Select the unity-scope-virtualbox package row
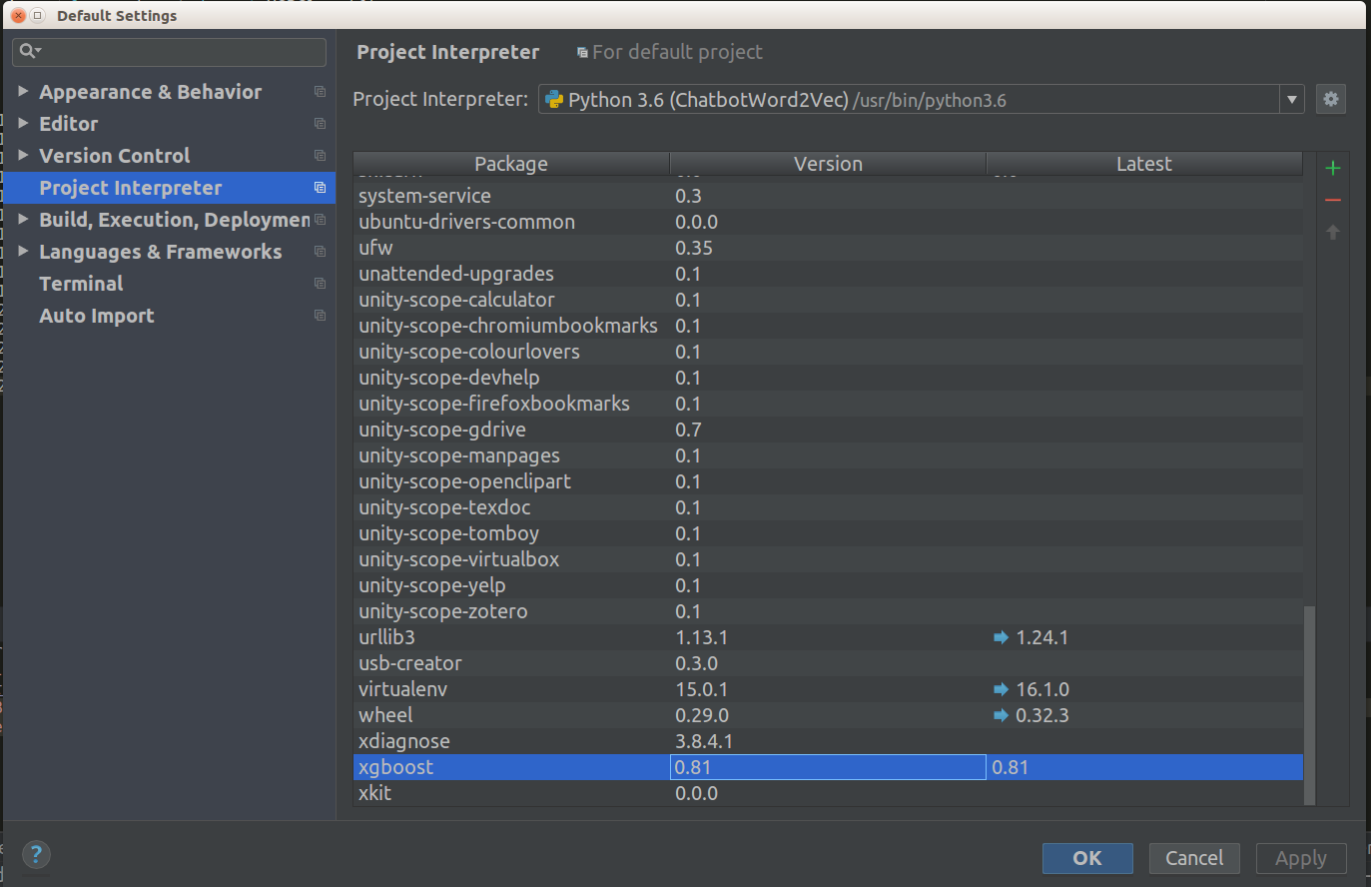Screen dimensions: 1371x887 coord(828,559)
